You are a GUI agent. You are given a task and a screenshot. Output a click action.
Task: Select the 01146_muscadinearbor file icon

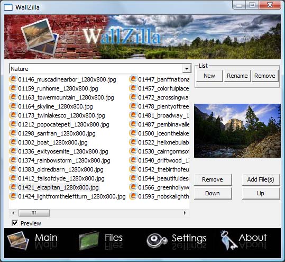[x=13, y=79]
